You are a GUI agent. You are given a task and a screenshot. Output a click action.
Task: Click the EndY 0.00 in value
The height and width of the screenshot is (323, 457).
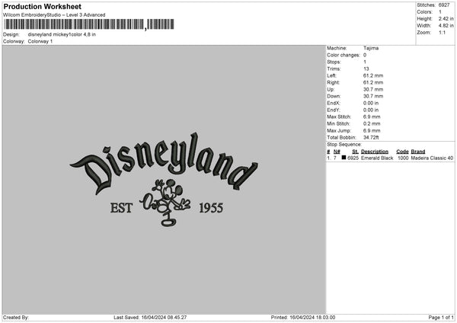click(371, 110)
